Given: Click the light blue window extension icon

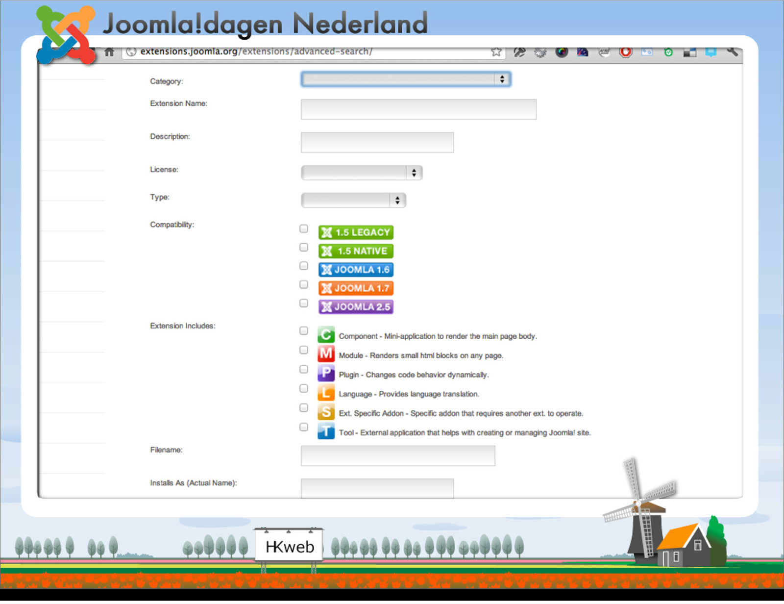Looking at the screenshot, I should (x=647, y=52).
